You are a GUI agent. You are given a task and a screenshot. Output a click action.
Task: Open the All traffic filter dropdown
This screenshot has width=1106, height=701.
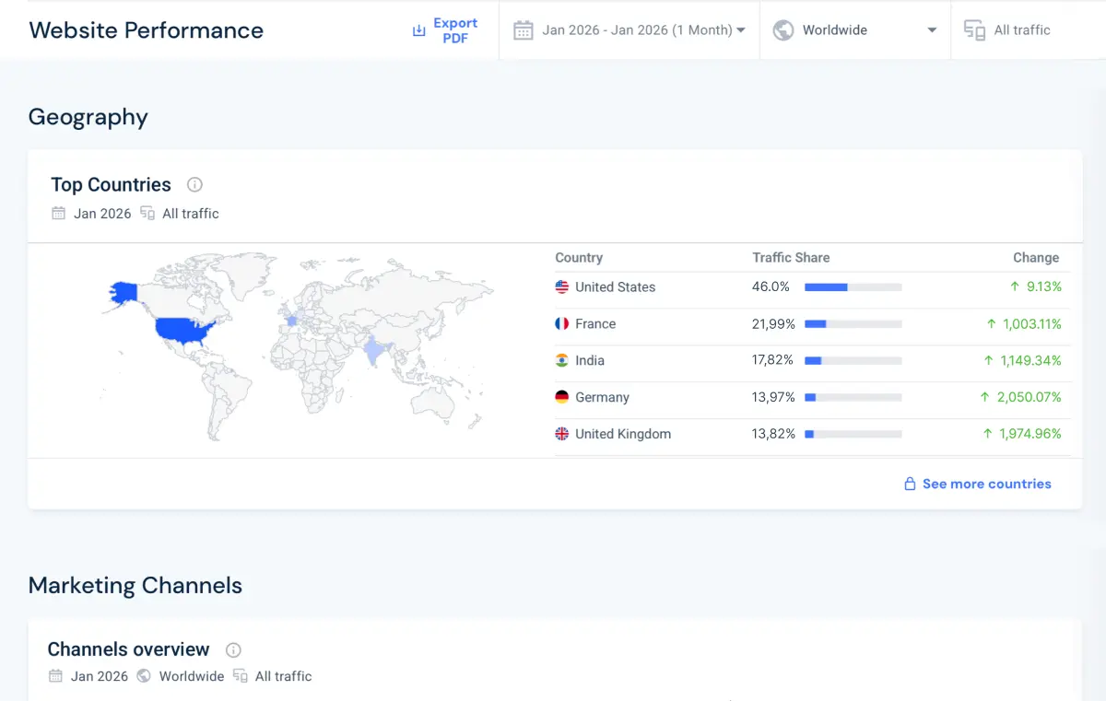pyautogui.click(x=1021, y=30)
